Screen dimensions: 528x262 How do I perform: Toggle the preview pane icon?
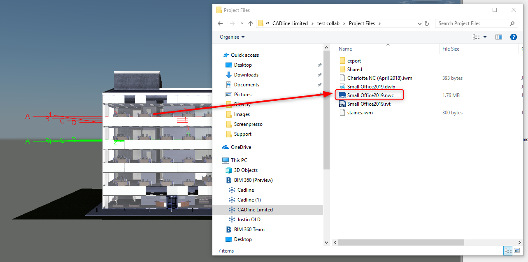pyautogui.click(x=499, y=37)
